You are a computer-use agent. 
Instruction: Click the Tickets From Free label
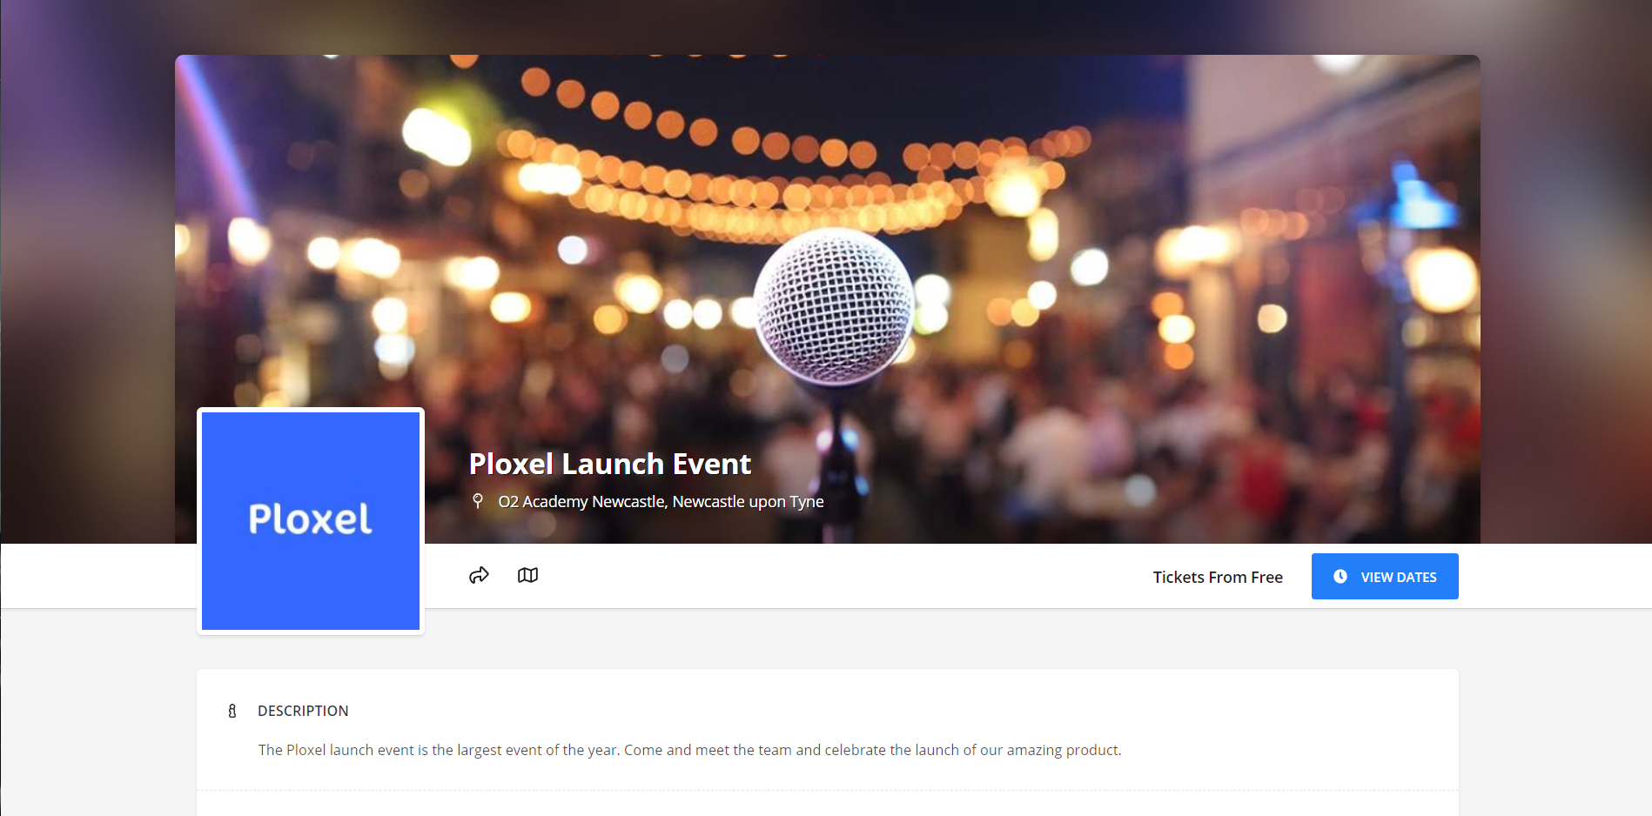(1218, 577)
